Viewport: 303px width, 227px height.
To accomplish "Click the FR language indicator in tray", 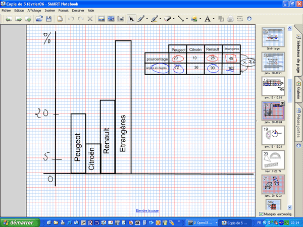I will click(x=259, y=223).
